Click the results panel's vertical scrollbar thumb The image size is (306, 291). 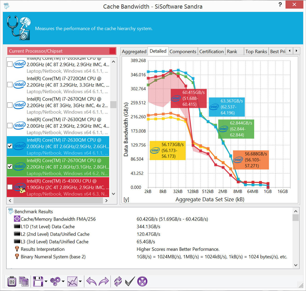[x=296, y=217]
